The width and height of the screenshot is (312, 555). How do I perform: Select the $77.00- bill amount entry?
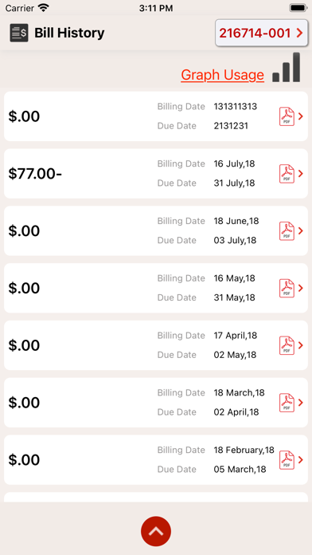pyautogui.click(x=35, y=174)
